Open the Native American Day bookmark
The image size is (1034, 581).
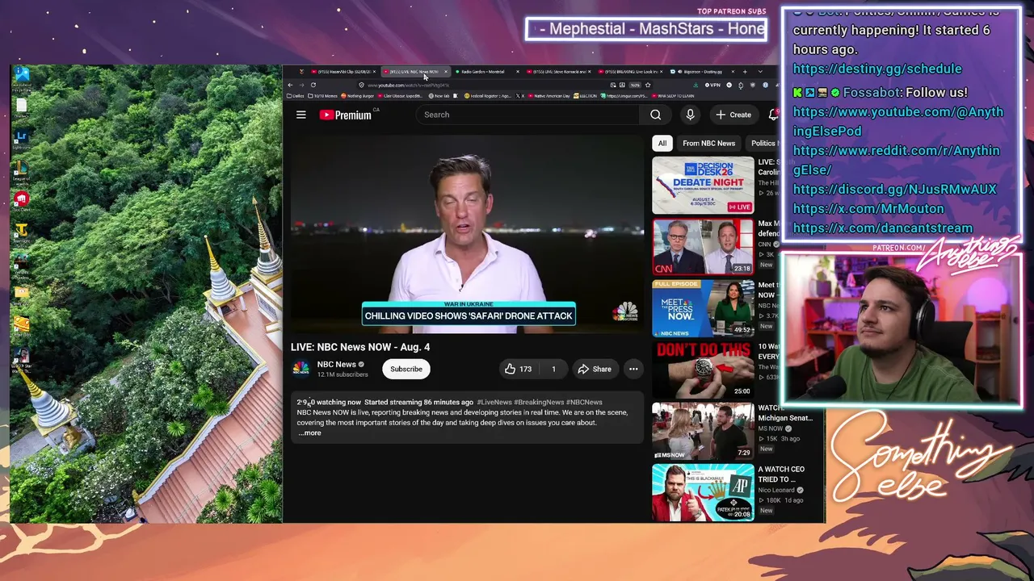click(x=549, y=96)
